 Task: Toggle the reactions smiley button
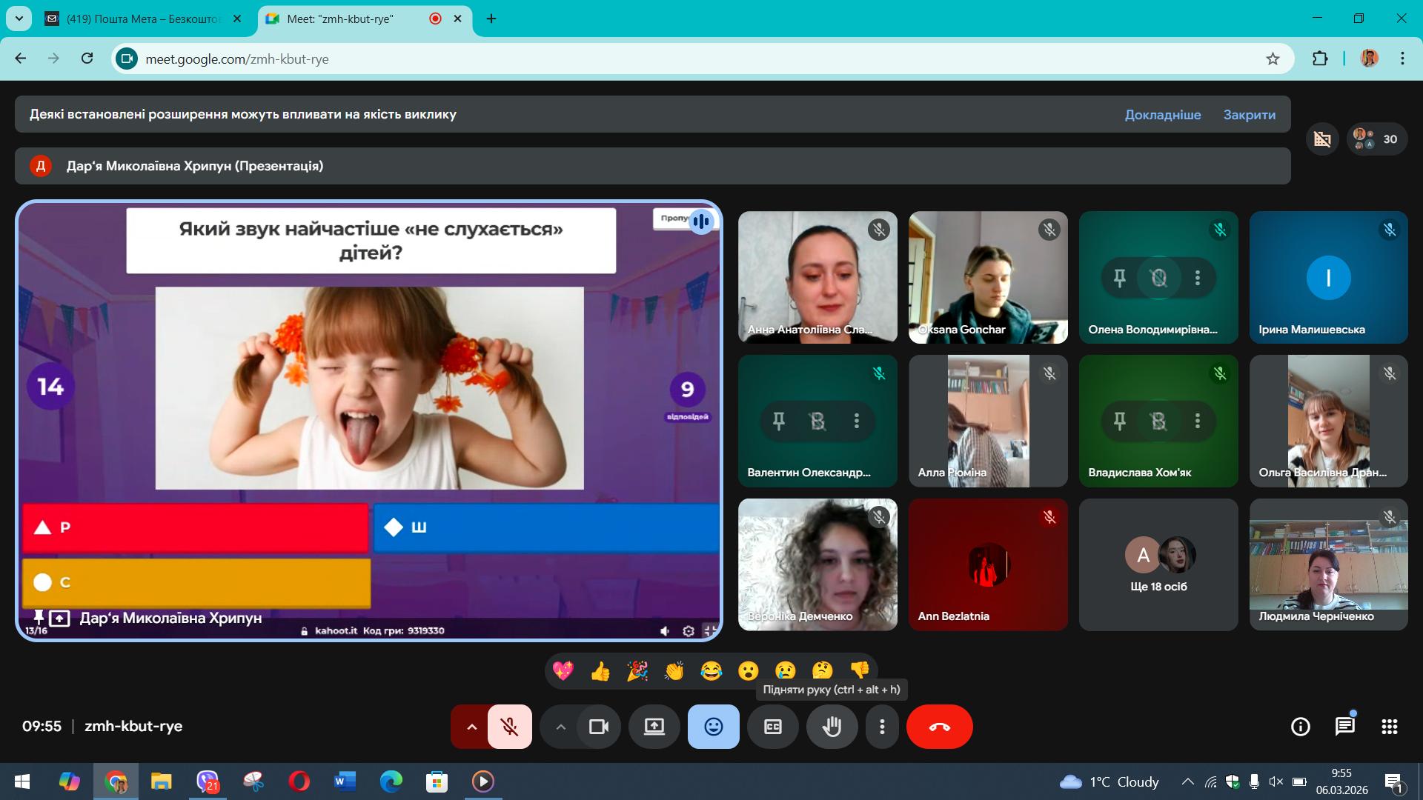point(713,727)
